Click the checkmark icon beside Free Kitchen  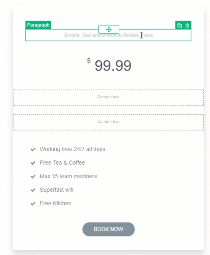click(x=33, y=203)
